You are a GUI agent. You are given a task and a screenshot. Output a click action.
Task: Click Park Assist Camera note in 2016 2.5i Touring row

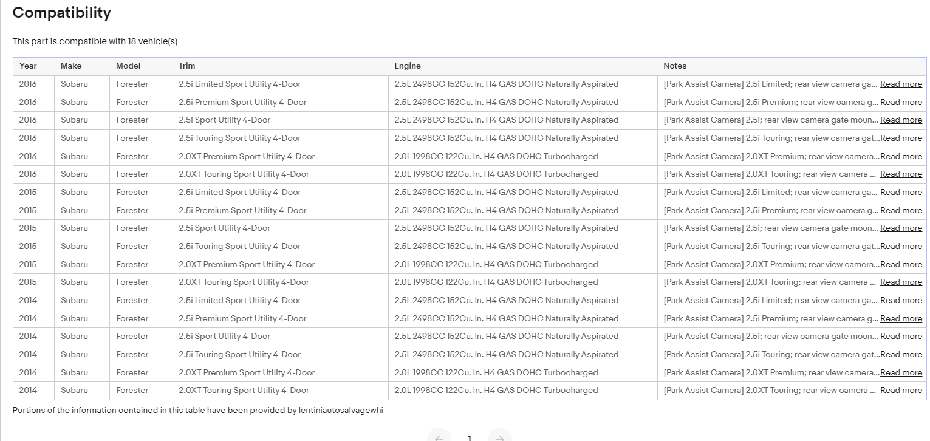771,138
